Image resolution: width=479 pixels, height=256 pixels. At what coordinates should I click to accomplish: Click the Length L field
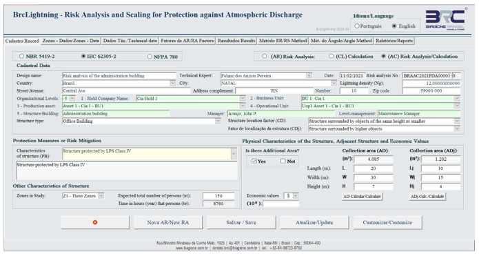(374, 168)
